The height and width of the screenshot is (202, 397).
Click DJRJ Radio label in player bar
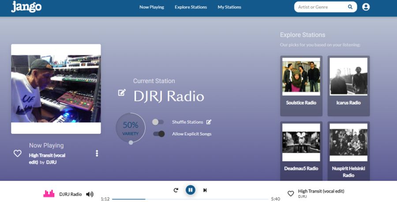tap(71, 194)
